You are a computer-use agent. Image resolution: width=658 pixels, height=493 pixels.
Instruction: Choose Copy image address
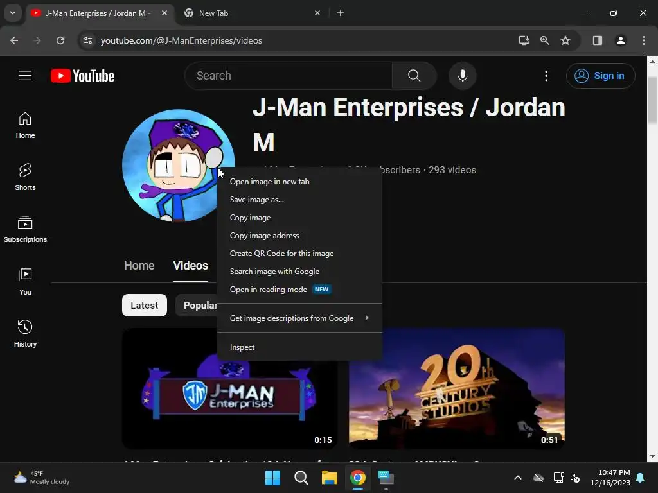point(299,236)
